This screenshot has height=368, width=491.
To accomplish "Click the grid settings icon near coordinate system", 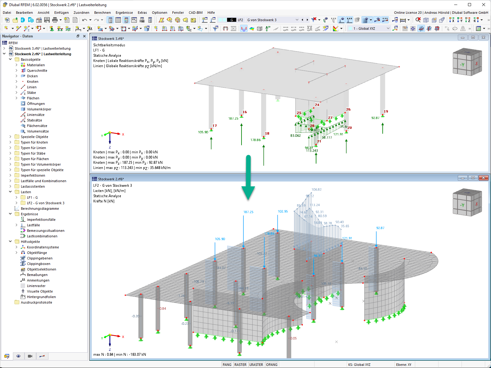I will (x=405, y=29).
